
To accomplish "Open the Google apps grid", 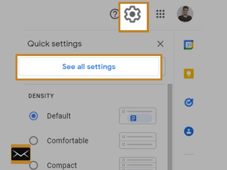I will pyautogui.click(x=160, y=14).
